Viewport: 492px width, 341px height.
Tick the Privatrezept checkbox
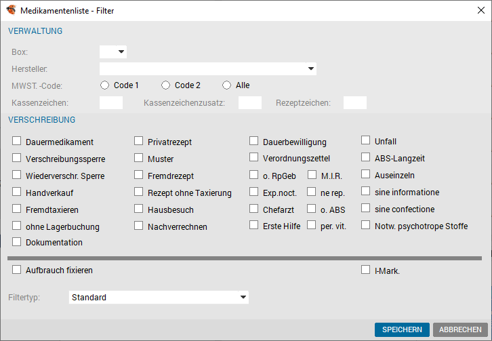[139, 140]
